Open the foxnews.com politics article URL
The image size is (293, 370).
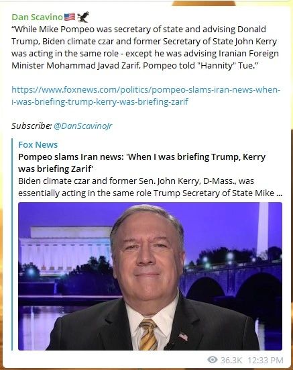pyautogui.click(x=145, y=95)
